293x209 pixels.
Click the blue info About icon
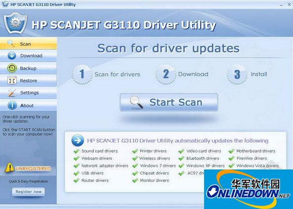(12, 105)
